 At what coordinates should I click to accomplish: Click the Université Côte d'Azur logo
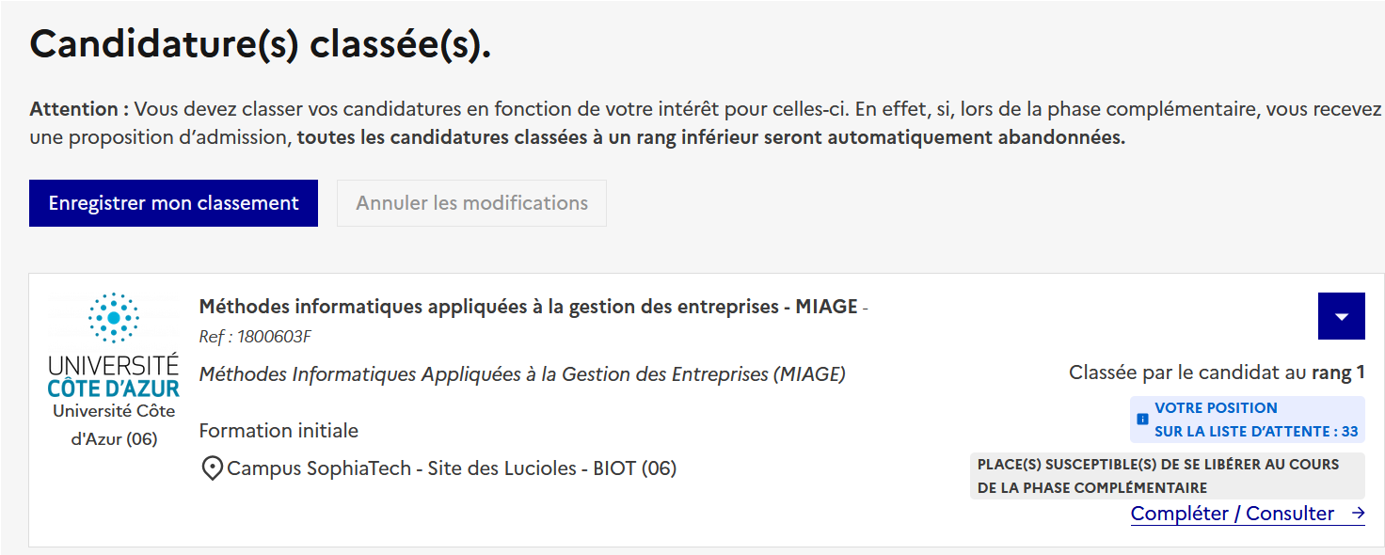(x=114, y=344)
